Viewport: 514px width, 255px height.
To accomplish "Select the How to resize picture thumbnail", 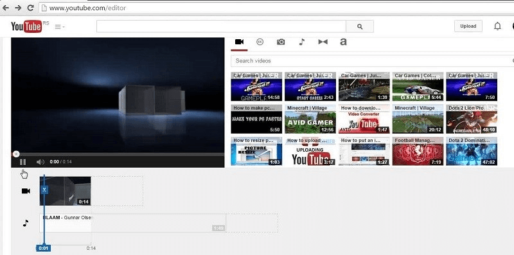I will pyautogui.click(x=256, y=151).
